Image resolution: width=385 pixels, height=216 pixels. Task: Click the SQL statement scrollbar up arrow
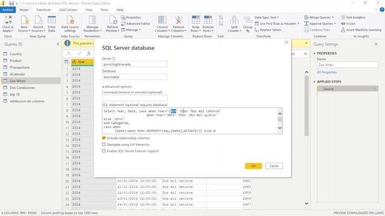pos(280,113)
